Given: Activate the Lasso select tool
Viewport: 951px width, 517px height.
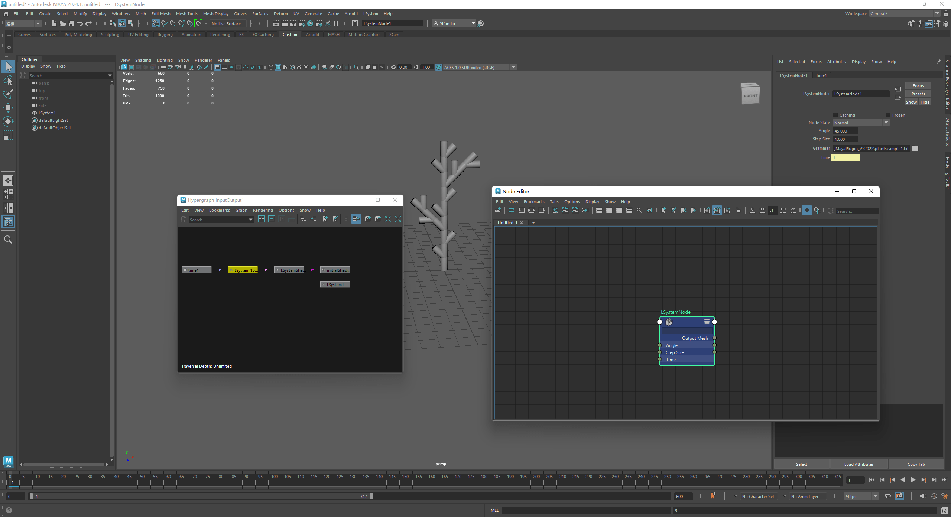Looking at the screenshot, I should tap(8, 80).
